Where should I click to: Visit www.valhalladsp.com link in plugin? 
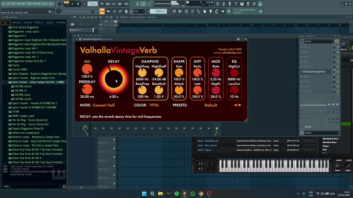[228, 53]
